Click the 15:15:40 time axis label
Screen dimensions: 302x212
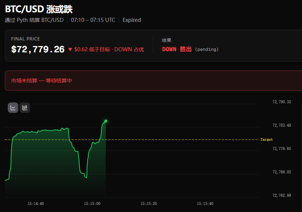tap(205, 203)
